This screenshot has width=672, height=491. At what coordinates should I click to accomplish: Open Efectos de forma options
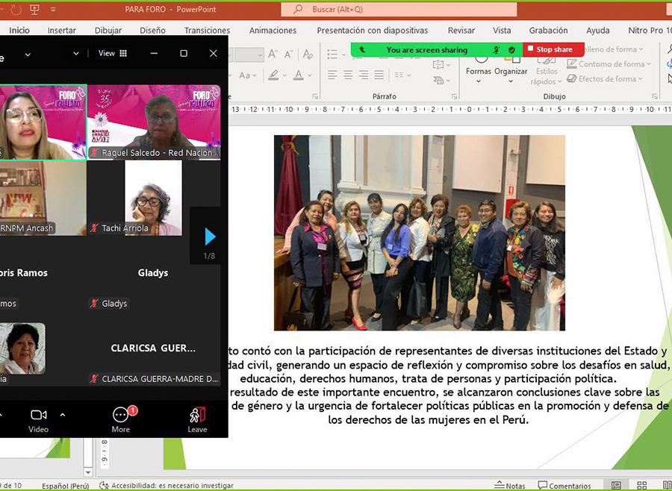(605, 79)
